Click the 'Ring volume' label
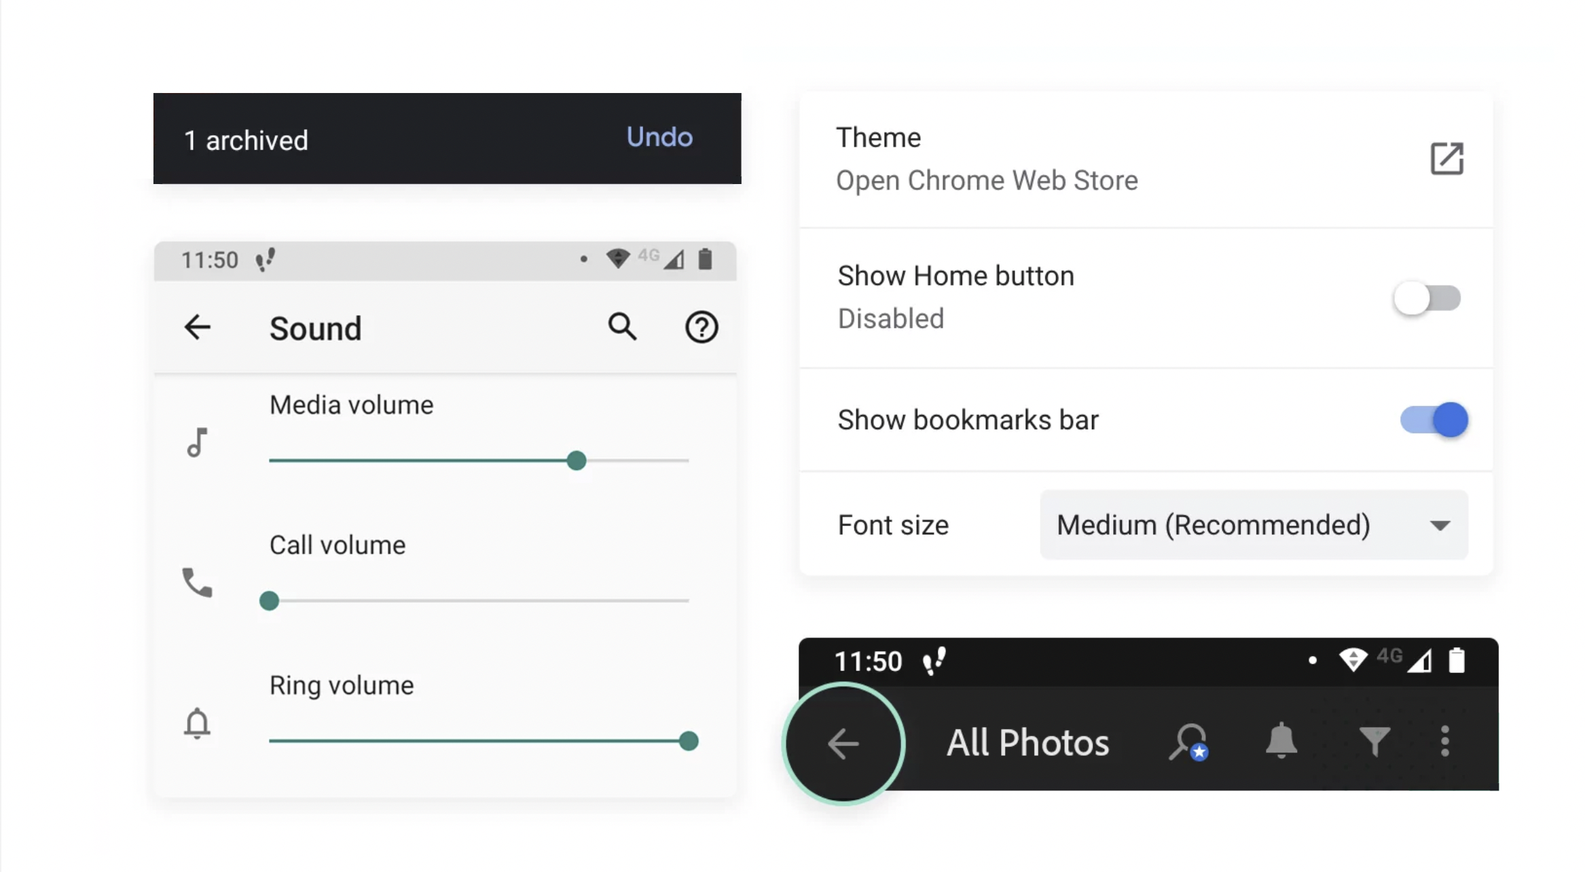This screenshot has height=872, width=1585. click(x=342, y=686)
